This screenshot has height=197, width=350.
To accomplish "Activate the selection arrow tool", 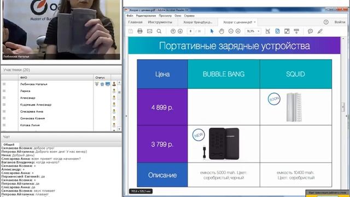I will tap(212, 31).
